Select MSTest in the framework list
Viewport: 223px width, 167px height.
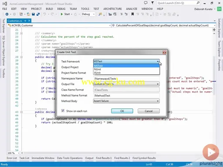[126, 66]
